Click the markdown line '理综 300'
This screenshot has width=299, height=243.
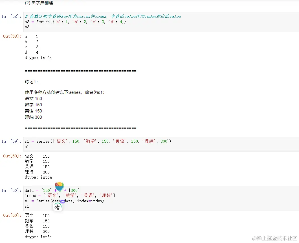33,117
